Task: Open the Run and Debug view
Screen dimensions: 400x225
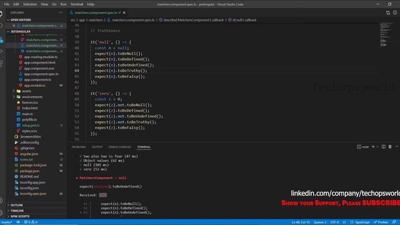Action: pyautogui.click(x=1, y=51)
